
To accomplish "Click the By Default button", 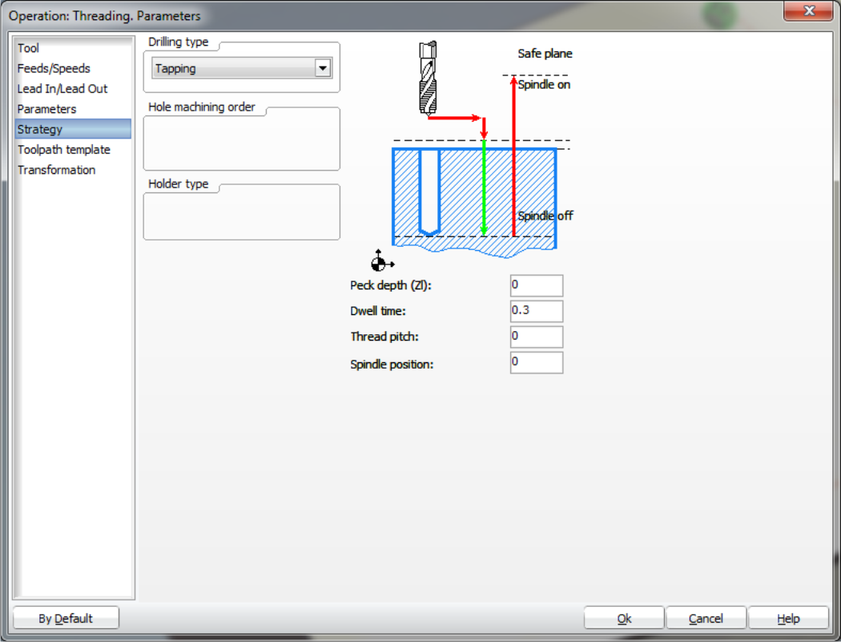I will (x=66, y=619).
